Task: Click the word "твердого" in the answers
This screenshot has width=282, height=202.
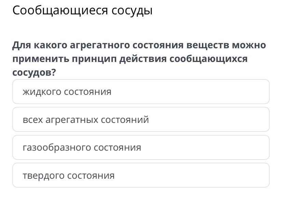Action: pos(43,176)
